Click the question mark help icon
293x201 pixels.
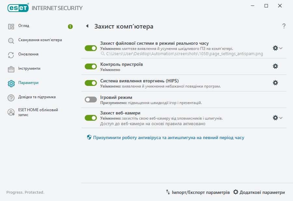click(284, 26)
